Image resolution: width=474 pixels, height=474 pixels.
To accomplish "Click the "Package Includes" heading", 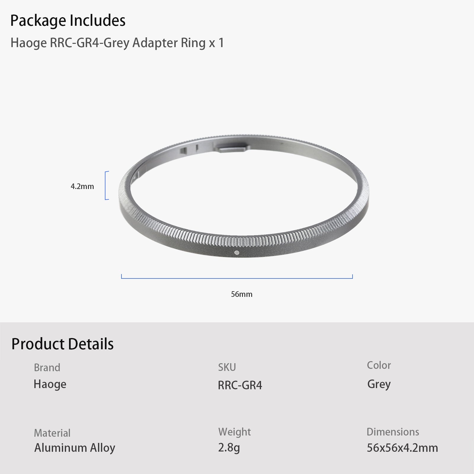I will 68,21.
